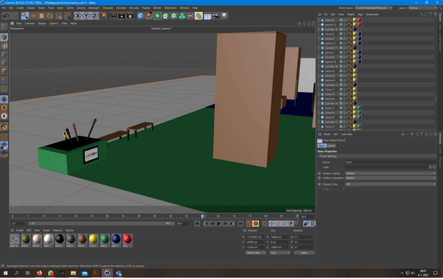
Task: Select the yellow Mat.3 material
Action: (x=93, y=239)
